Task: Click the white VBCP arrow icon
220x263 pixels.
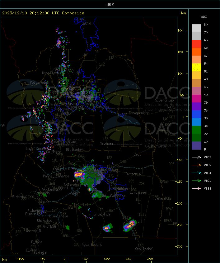Action: point(196,157)
